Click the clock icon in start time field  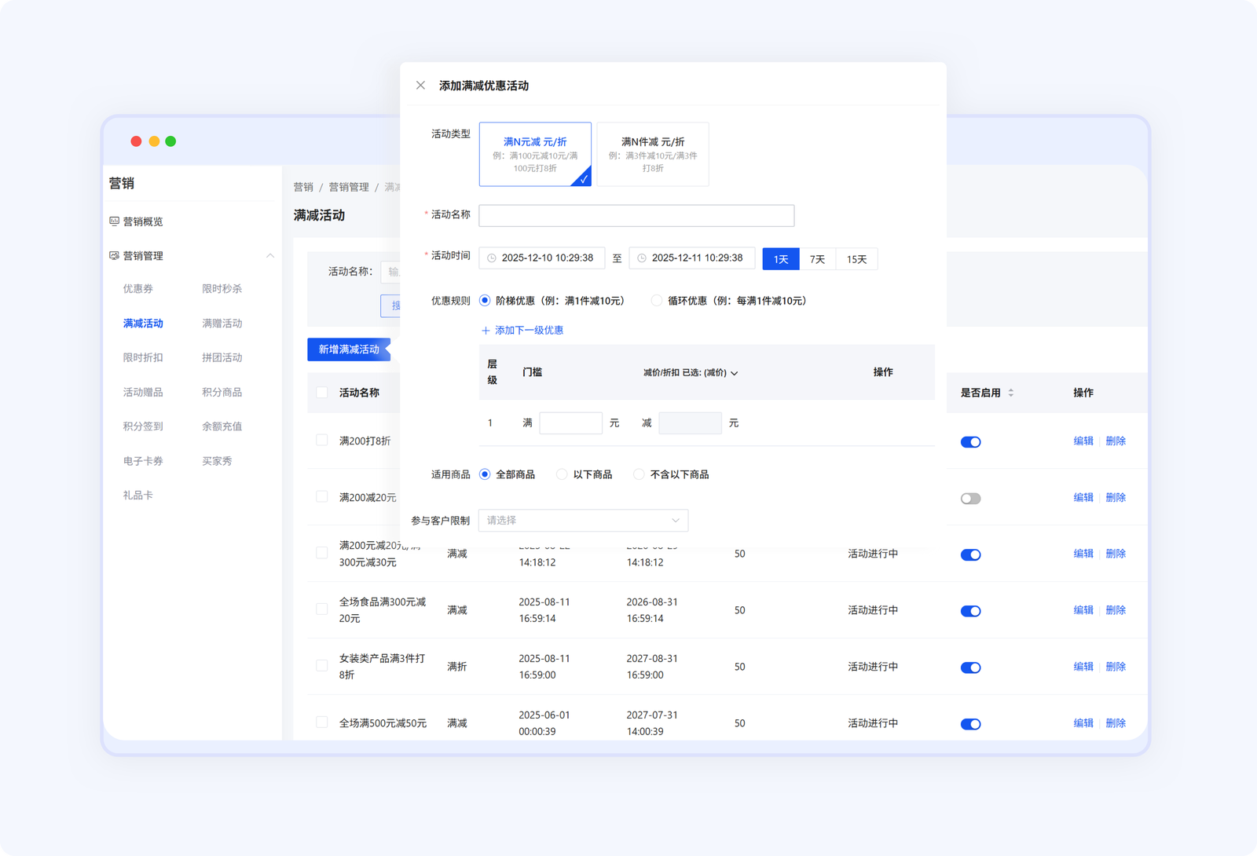[x=492, y=258]
